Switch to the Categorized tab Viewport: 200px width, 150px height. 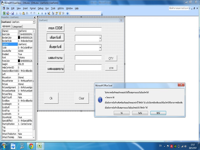(17, 27)
